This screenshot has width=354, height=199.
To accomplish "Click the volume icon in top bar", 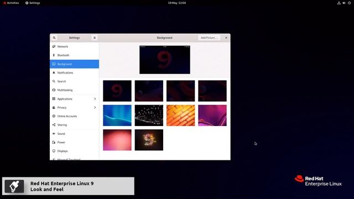I will pyautogui.click(x=344, y=3).
